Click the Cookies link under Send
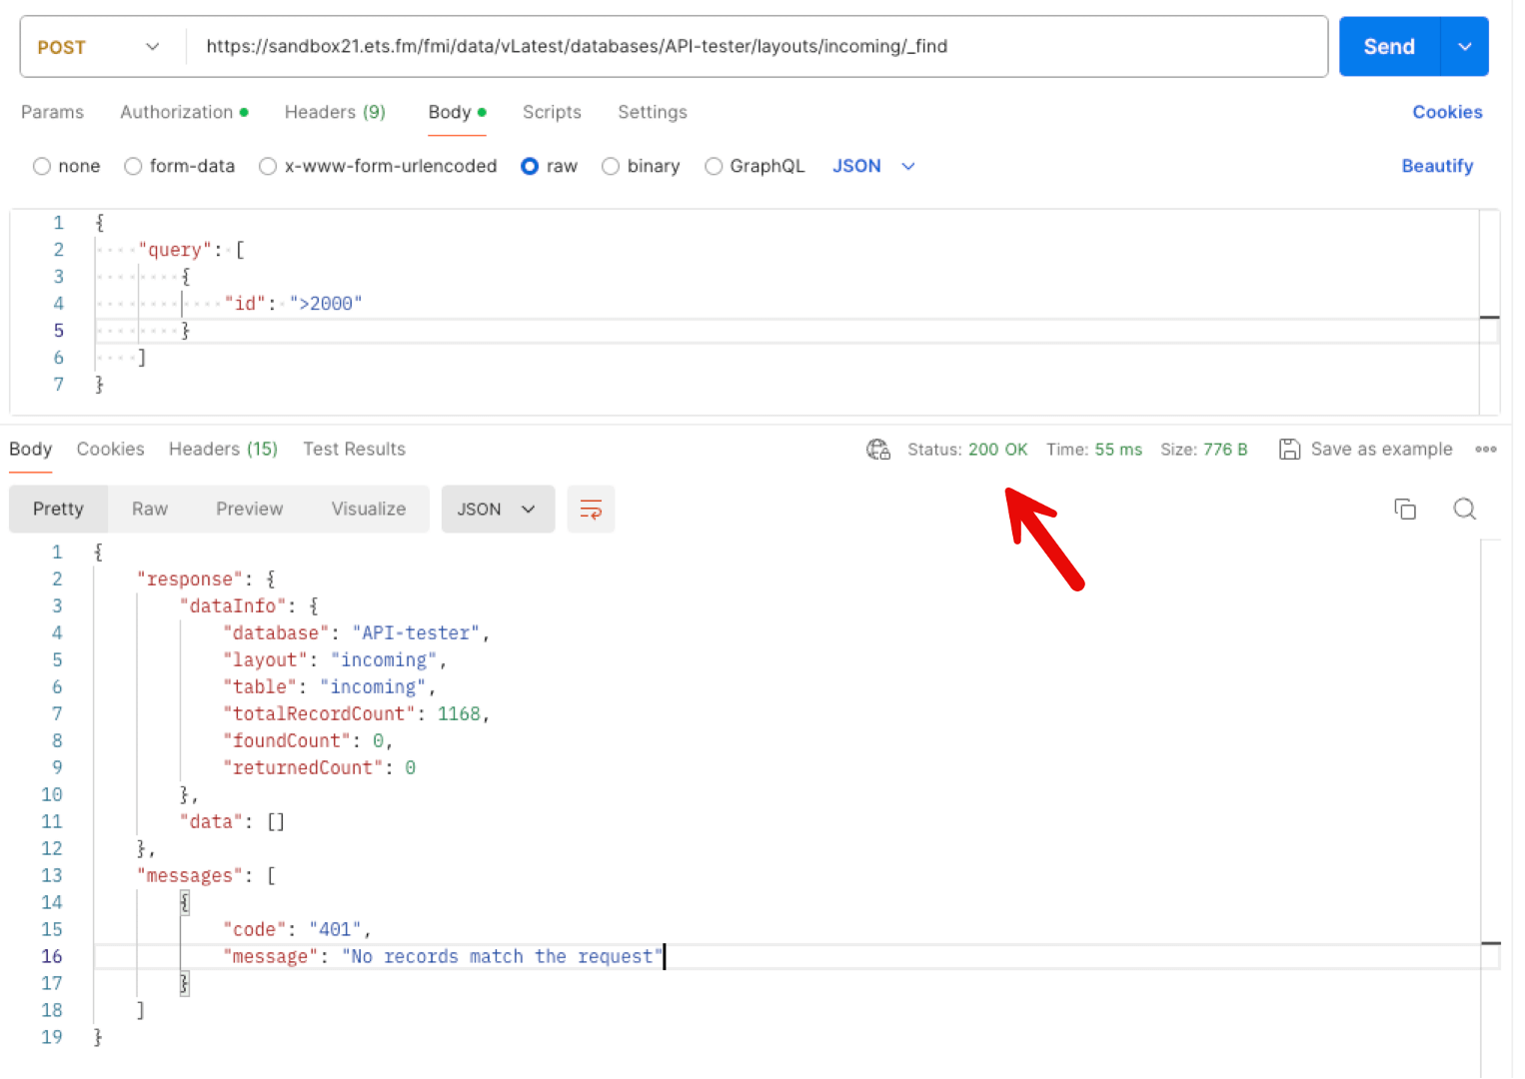This screenshot has width=1525, height=1079. click(x=1447, y=113)
